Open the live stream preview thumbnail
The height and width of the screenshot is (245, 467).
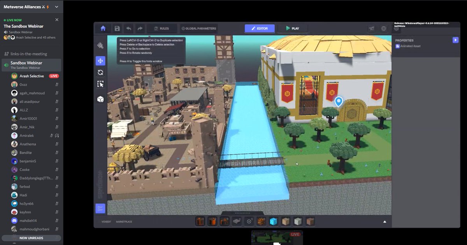(x=277, y=238)
